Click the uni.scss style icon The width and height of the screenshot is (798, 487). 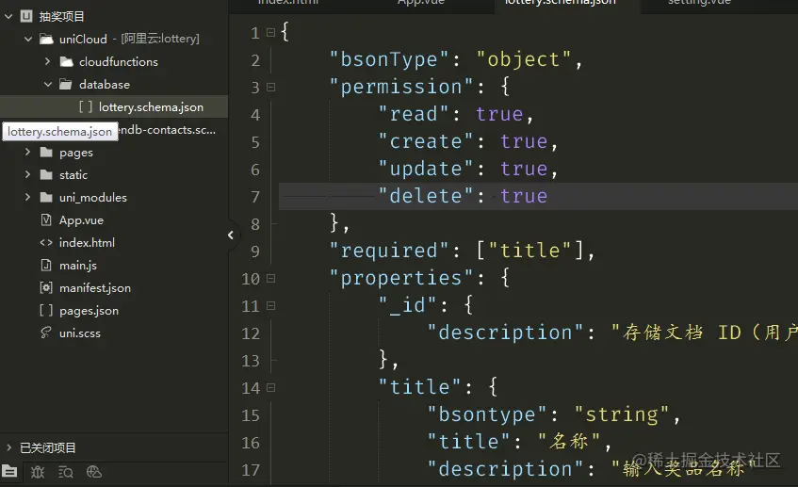click(46, 333)
